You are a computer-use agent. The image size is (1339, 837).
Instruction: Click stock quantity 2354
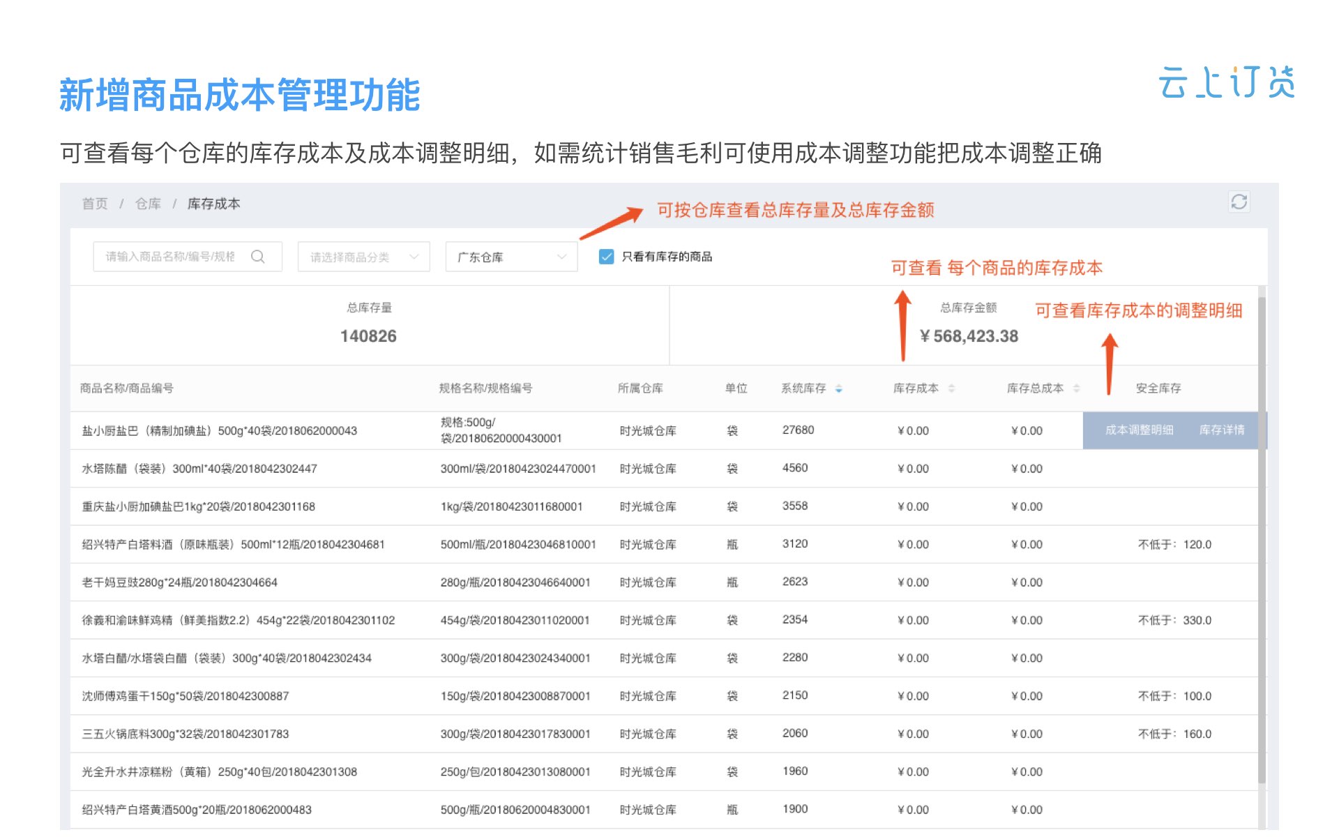tap(795, 619)
